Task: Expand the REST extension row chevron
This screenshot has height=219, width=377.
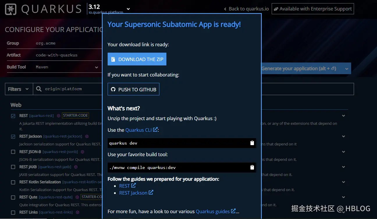Action: pyautogui.click(x=344, y=116)
